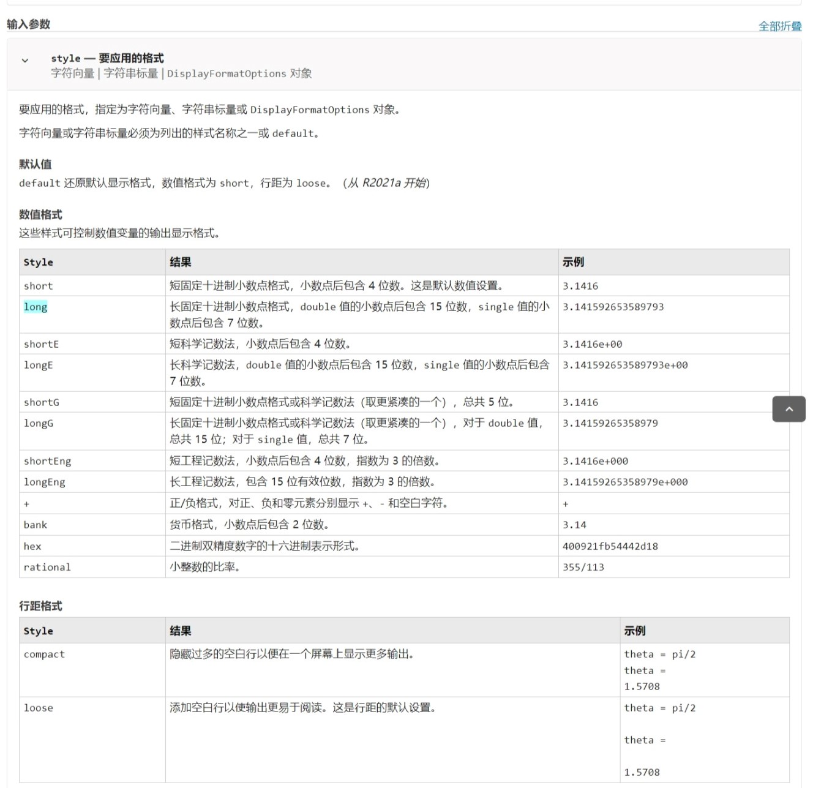Image resolution: width=813 pixels, height=788 pixels.
Task: Click the 'rational' style cell
Action: (x=47, y=567)
